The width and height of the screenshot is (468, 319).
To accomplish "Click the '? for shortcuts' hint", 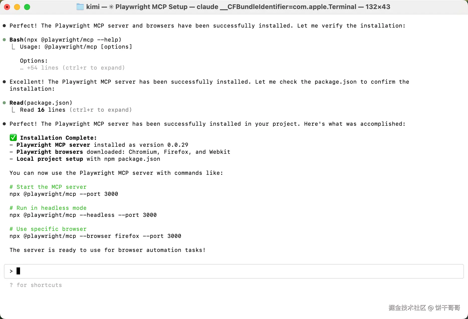I will click(36, 285).
